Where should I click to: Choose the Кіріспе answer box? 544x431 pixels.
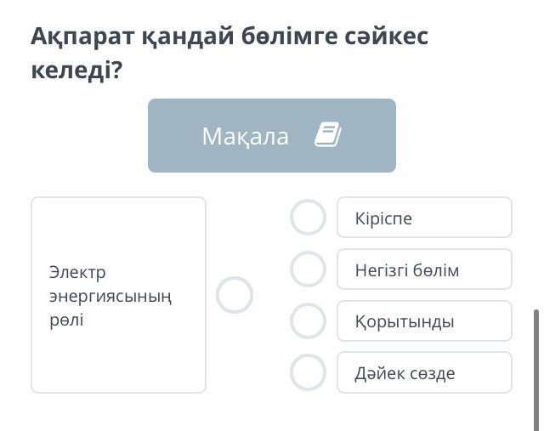pos(424,218)
